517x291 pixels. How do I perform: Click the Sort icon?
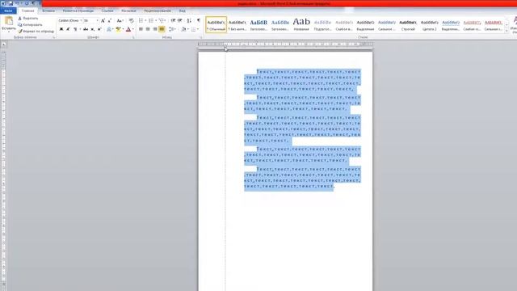(x=189, y=21)
